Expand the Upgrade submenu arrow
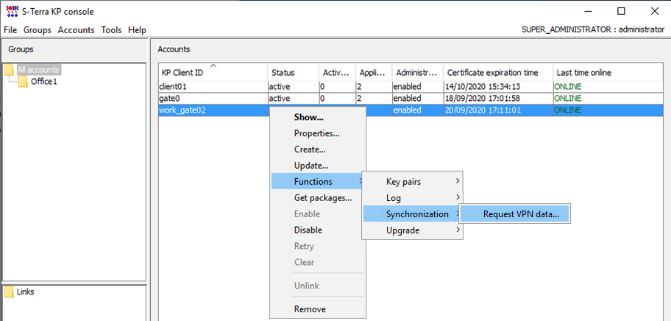Viewport: 671px width, 321px height. click(x=458, y=230)
